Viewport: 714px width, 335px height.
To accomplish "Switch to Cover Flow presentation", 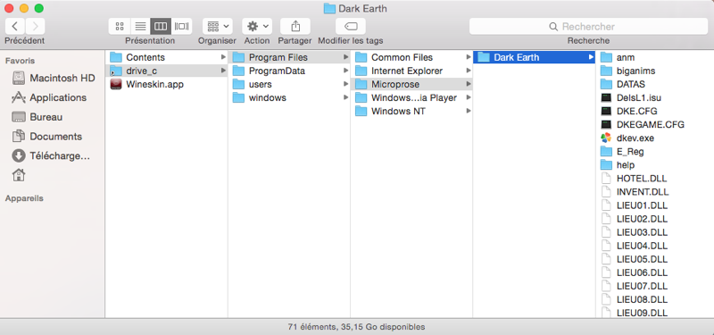I will [x=182, y=26].
